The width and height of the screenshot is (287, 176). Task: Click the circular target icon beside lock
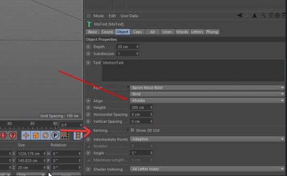click(277, 15)
